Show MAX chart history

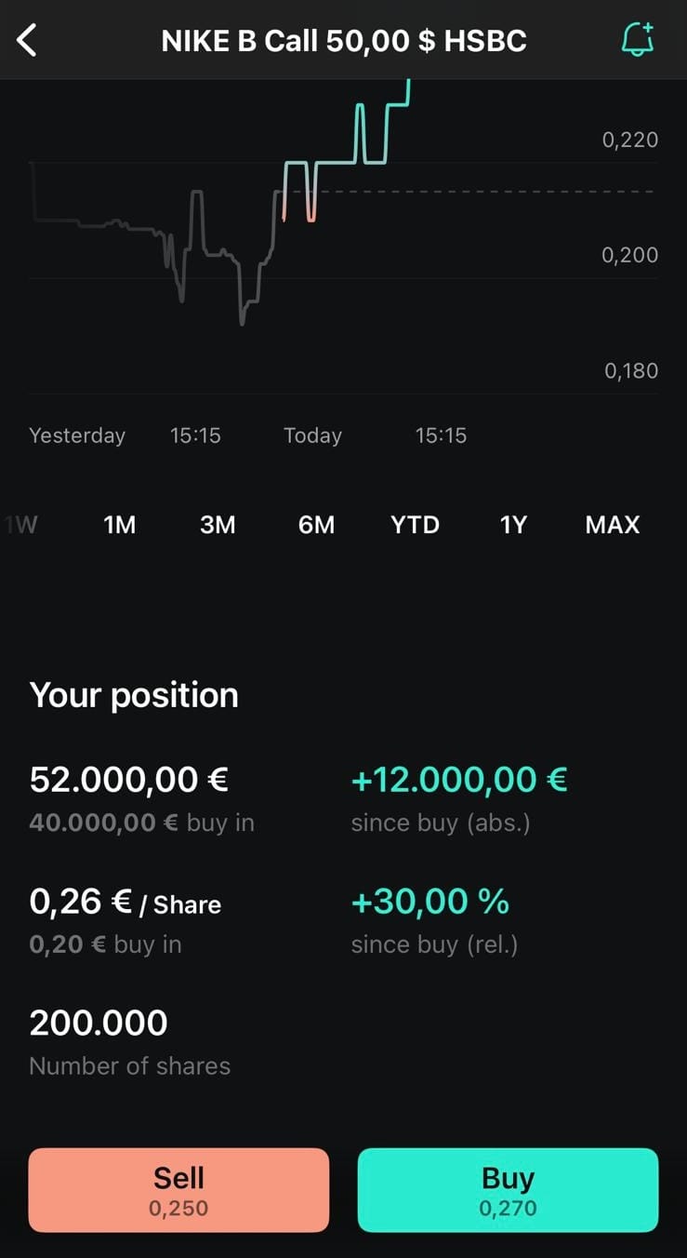point(613,525)
